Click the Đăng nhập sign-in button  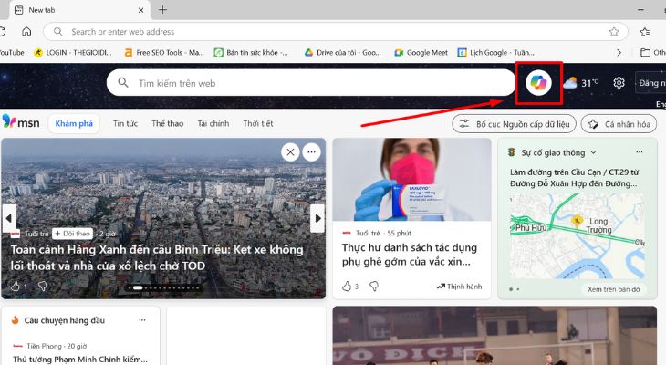tap(650, 83)
